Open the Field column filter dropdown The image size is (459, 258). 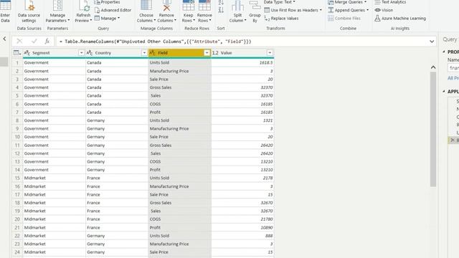pos(207,52)
